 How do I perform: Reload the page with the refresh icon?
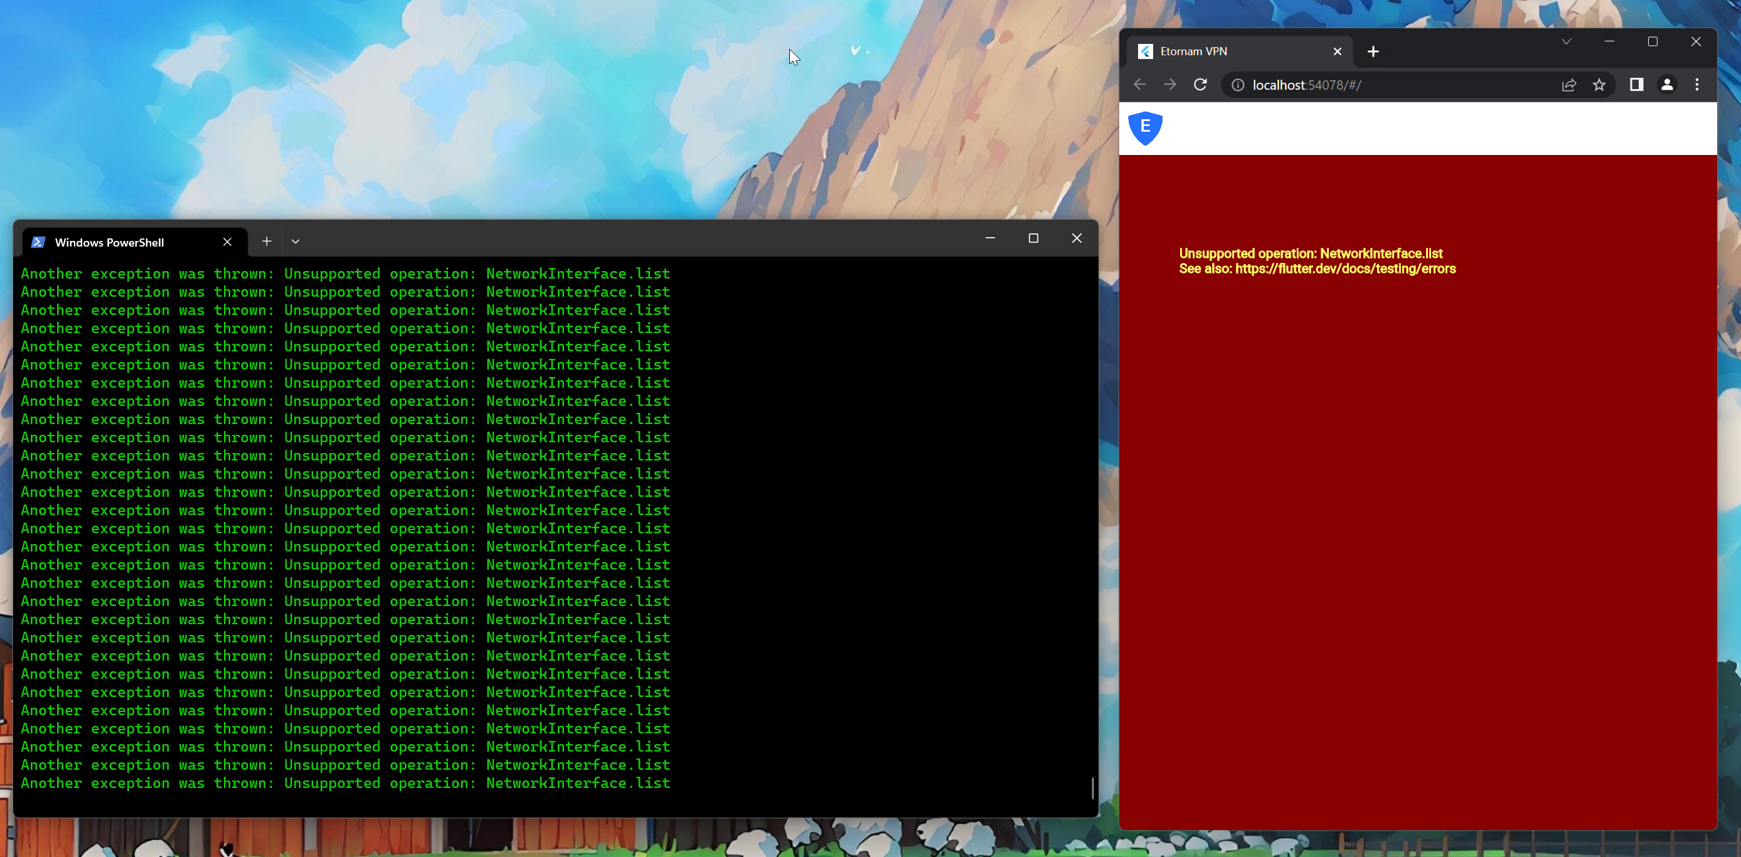pyautogui.click(x=1200, y=85)
